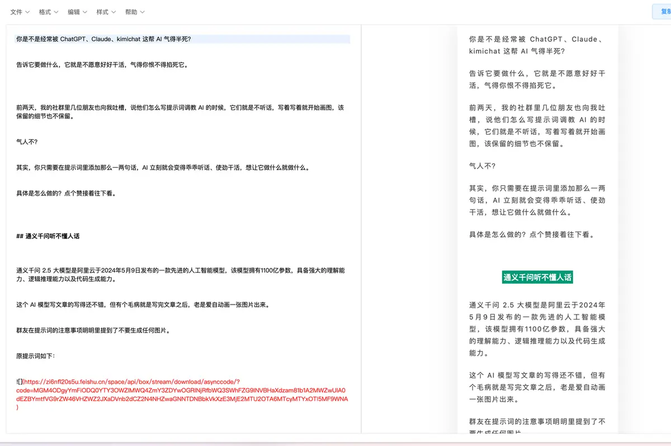This screenshot has width=671, height=446.
Task: Click the red feishu.cn image URL in editor
Action: [x=182, y=395]
